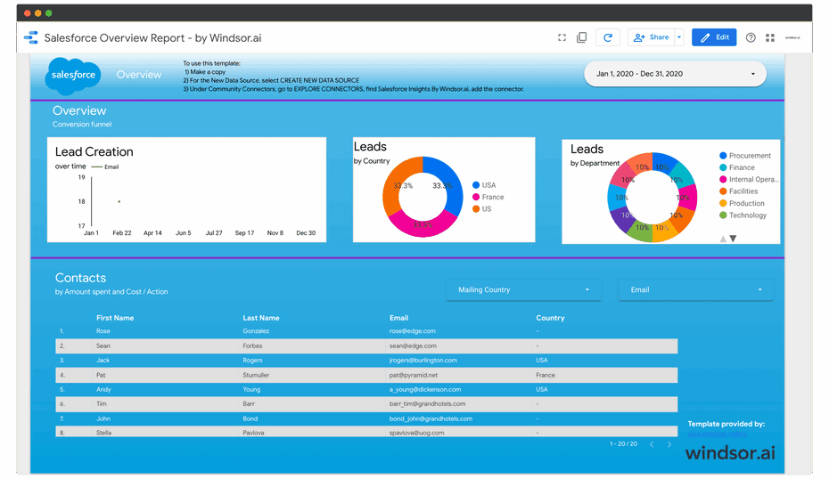
Task: Click the USA legend blue swatch
Action: click(476, 185)
